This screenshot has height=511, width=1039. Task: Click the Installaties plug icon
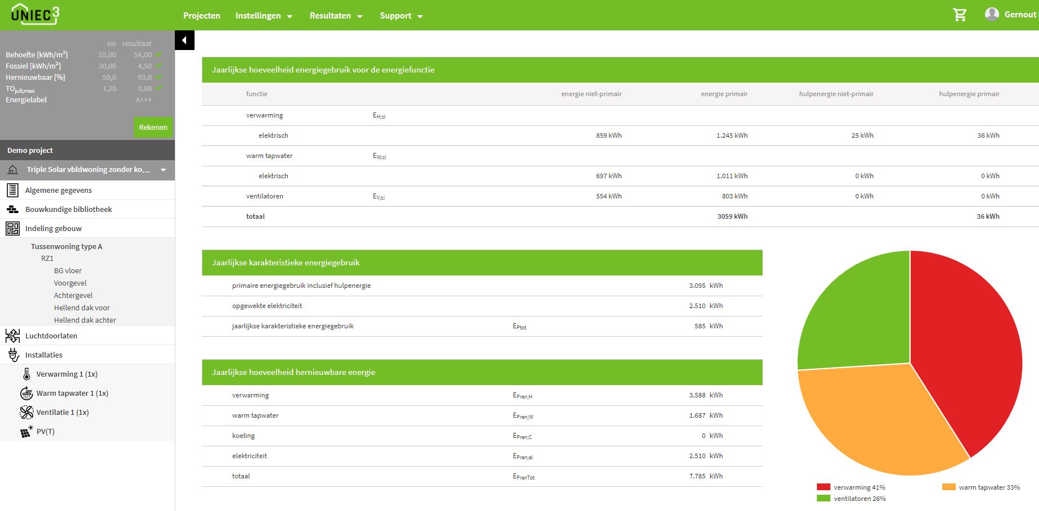click(x=13, y=355)
